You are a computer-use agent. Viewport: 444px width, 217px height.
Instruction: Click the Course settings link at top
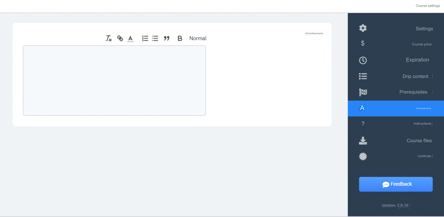point(428,6)
